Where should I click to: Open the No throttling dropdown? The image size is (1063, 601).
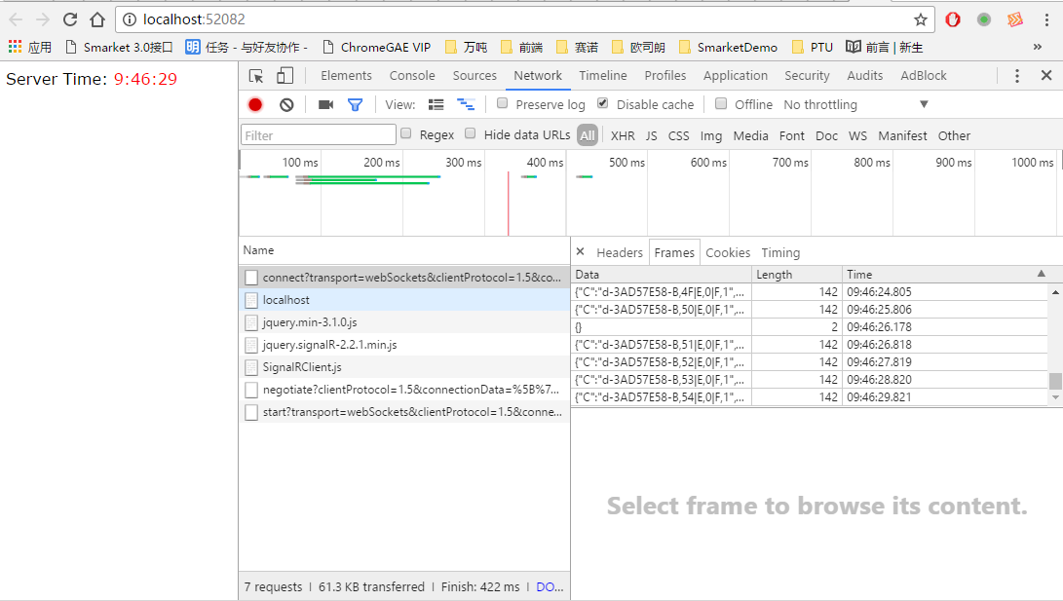855,105
